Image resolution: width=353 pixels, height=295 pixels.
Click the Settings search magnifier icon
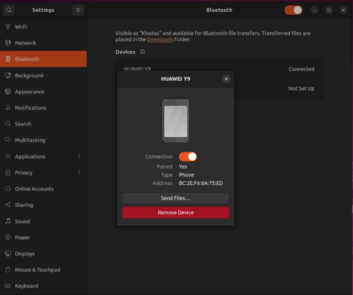pos(8,10)
